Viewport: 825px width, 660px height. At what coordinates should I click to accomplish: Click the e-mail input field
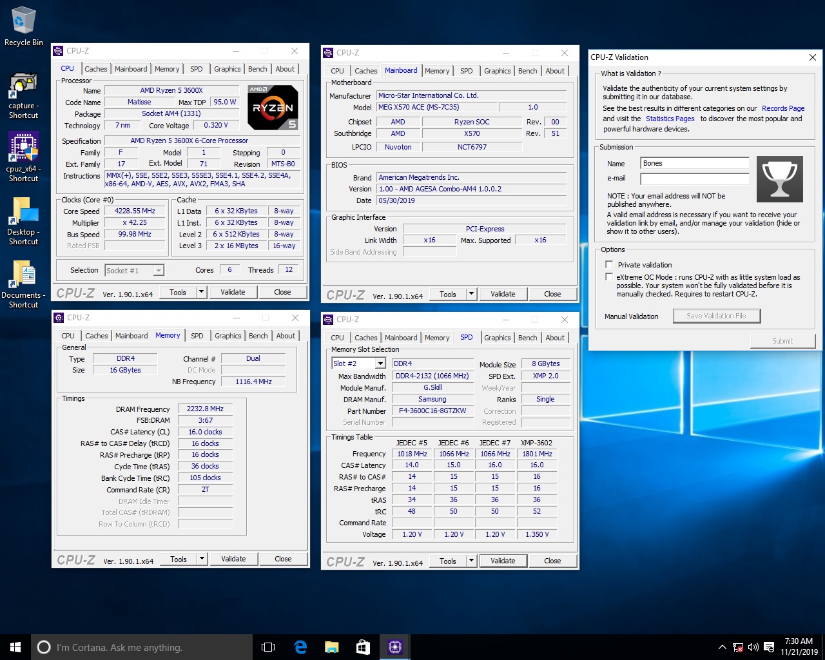[x=695, y=179]
